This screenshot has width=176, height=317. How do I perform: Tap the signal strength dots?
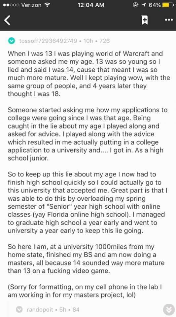tap(10, 5)
